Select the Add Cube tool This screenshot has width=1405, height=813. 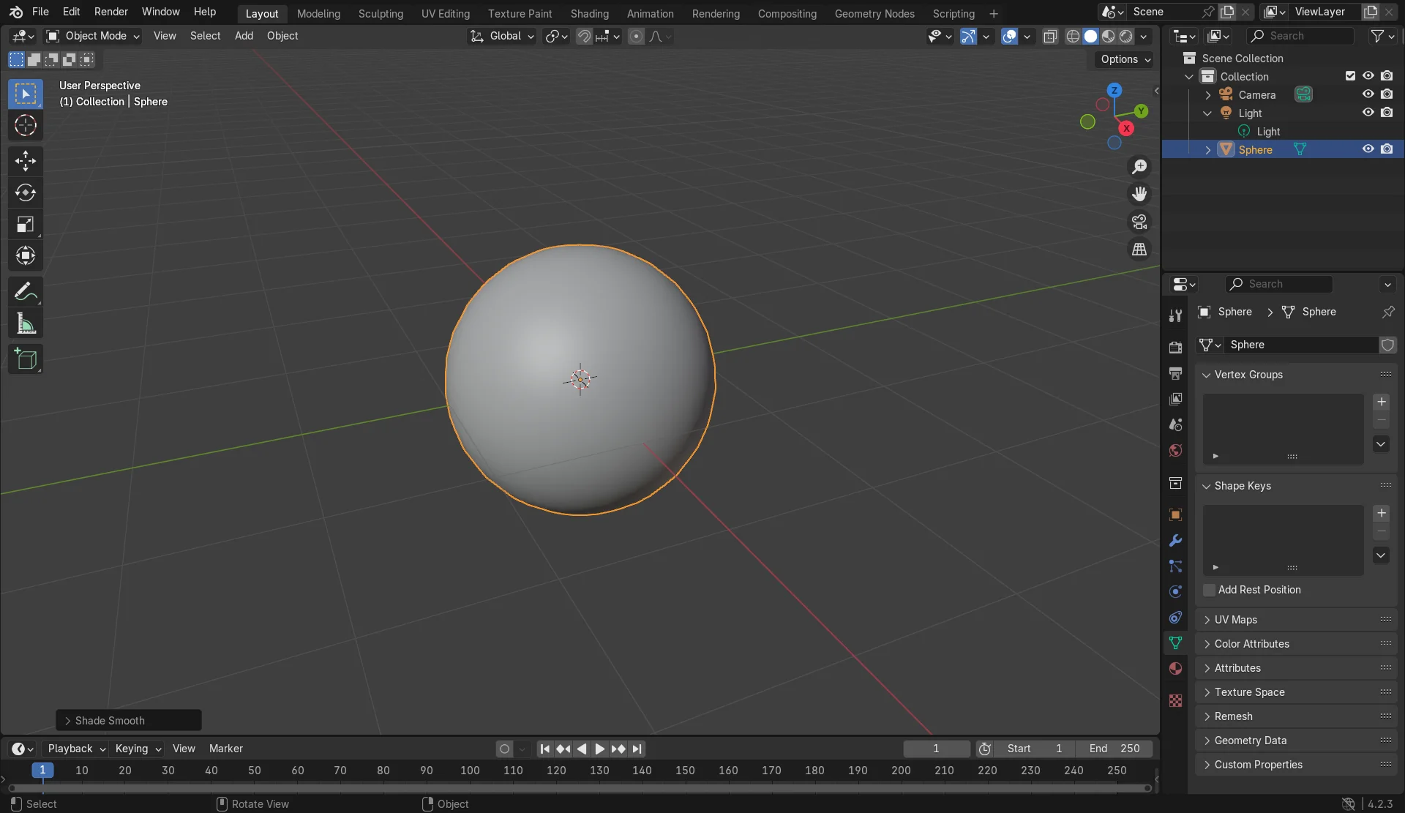(26, 359)
